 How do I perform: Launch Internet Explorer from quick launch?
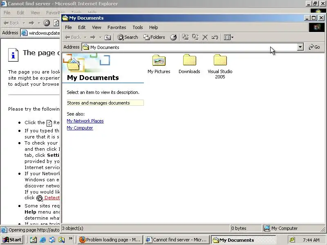[x=43, y=240]
